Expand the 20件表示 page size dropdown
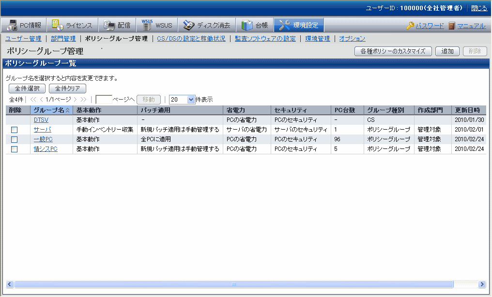The height and width of the screenshot is (297, 492). 191,99
